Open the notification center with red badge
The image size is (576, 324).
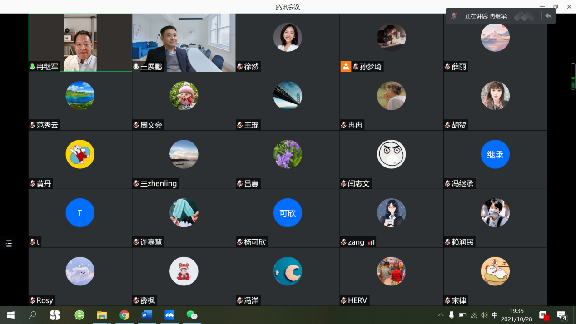tap(544, 315)
